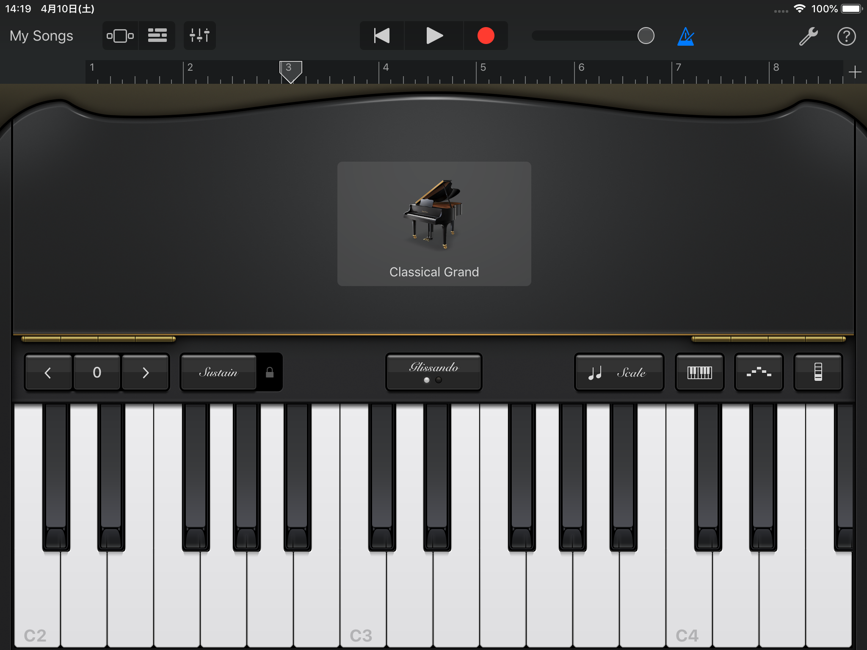The width and height of the screenshot is (867, 650).
Task: Adjust master volume slider knob
Action: coord(646,36)
